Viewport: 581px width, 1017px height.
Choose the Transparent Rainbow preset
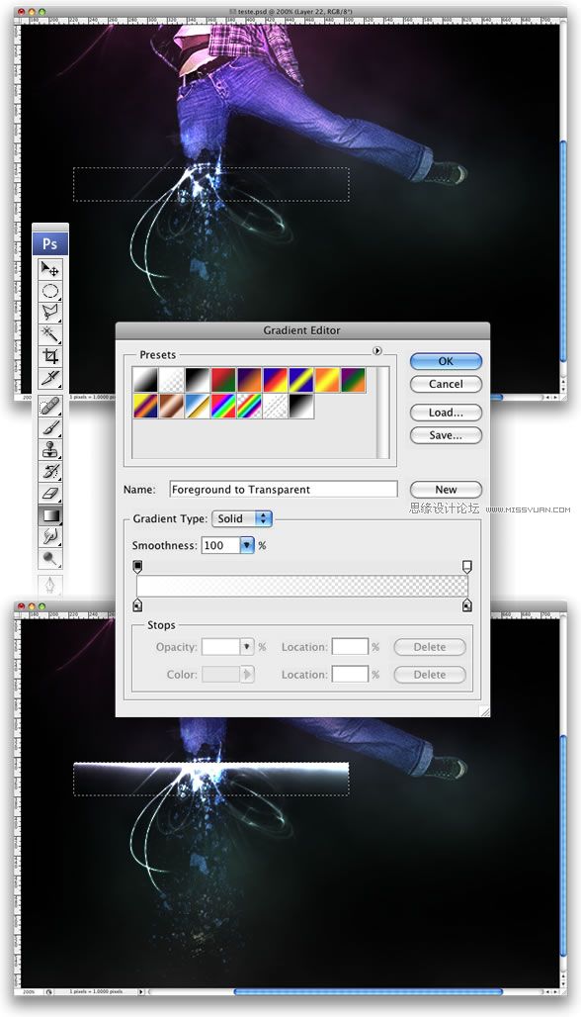click(249, 406)
